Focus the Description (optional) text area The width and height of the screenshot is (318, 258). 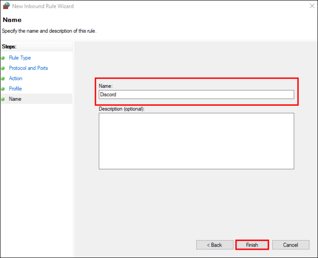coord(196,141)
